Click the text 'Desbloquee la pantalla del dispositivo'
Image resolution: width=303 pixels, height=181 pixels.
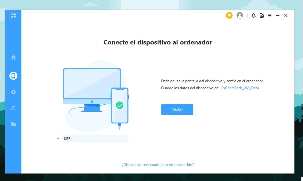[x=192, y=81]
